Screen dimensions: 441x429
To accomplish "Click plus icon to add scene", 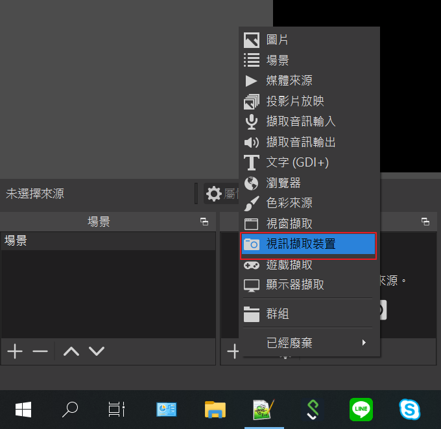I will pos(14,351).
